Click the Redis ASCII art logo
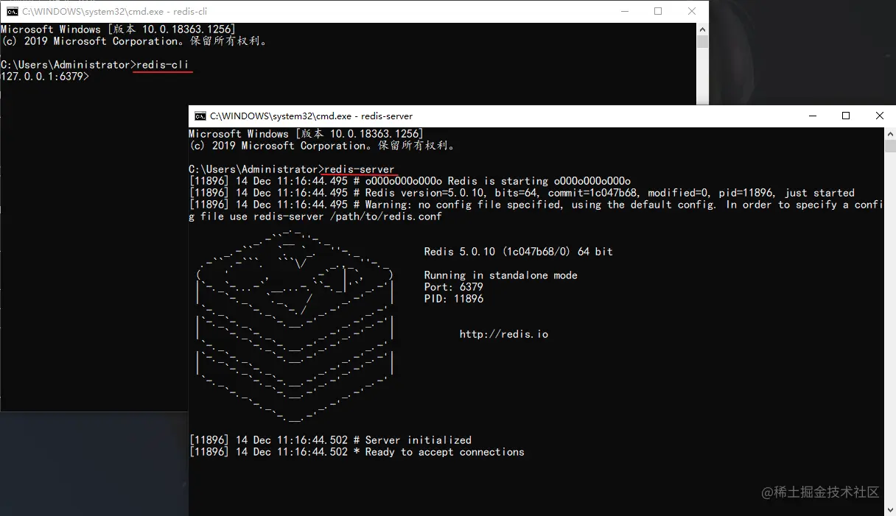The image size is (896, 516). click(295, 328)
